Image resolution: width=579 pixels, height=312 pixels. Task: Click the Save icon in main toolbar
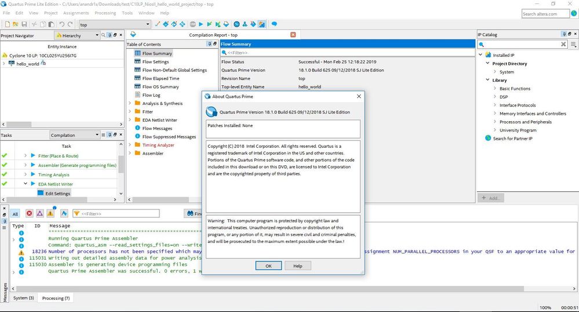coord(24,24)
